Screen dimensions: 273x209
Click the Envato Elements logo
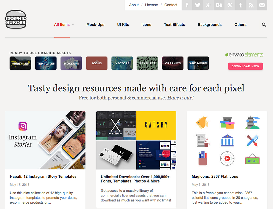244,55
